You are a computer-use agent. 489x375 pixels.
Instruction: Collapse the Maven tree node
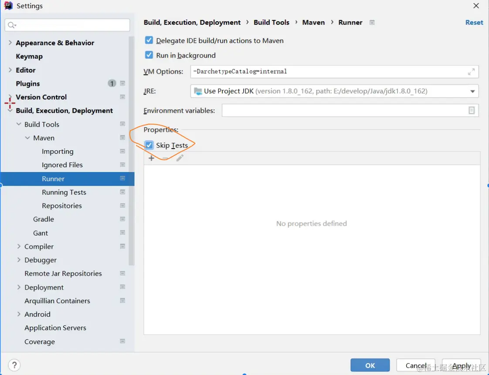click(x=27, y=138)
